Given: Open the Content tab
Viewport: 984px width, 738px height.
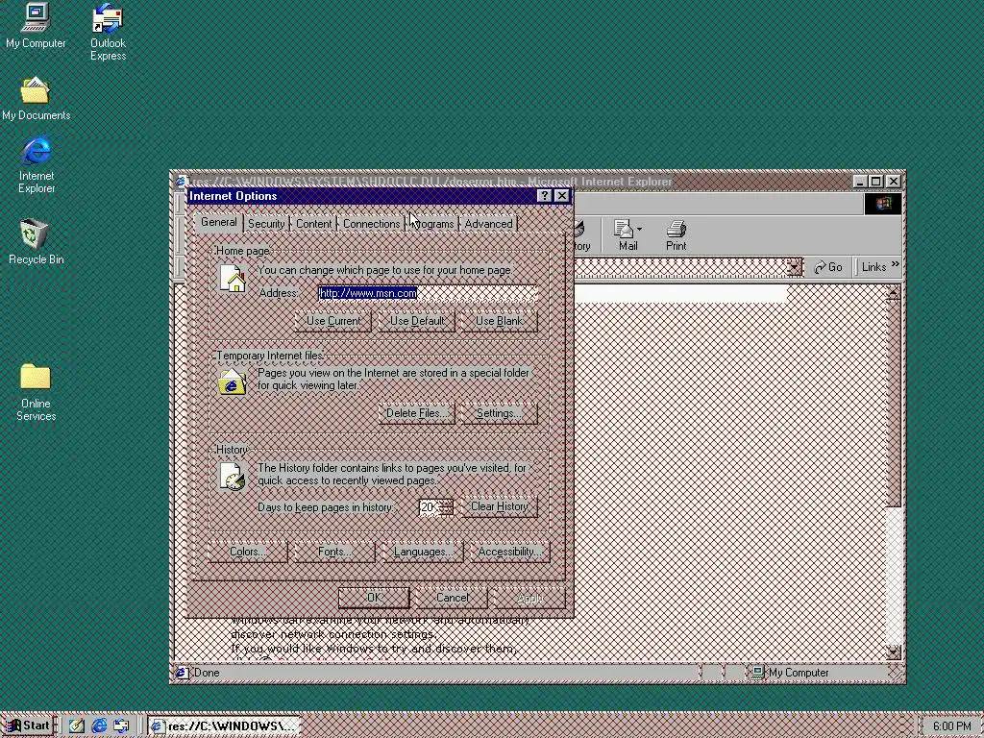Looking at the screenshot, I should tap(314, 223).
